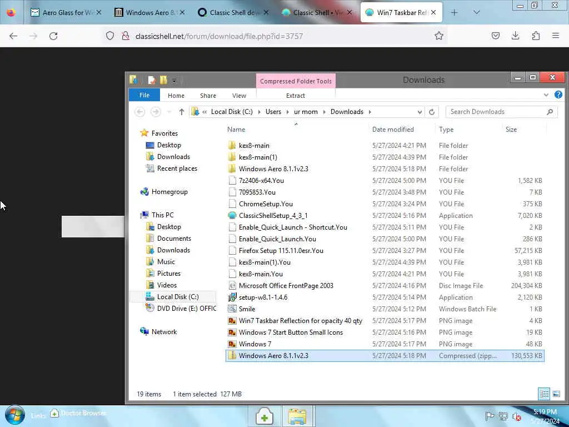This screenshot has width=569, height=427.
Task: Open Firefox extensions puzzle icon
Action: click(x=536, y=36)
